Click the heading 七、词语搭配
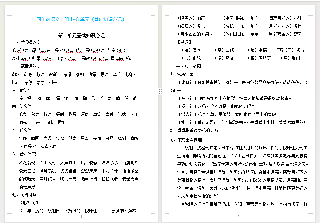Image resolution: width=320 pixels, height=223 pixels. pyautogui.click(x=24, y=195)
